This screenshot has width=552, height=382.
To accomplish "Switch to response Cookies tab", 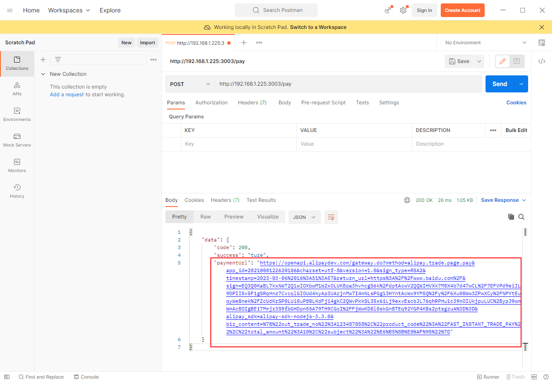I will click(x=194, y=200).
